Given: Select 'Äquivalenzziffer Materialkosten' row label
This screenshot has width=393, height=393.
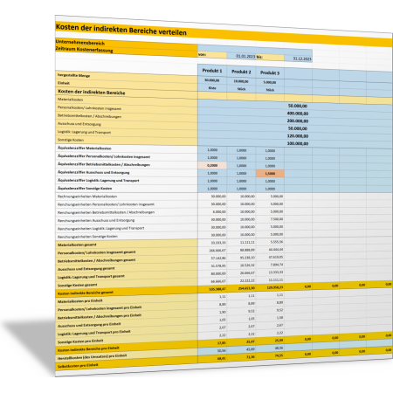Looking at the screenshot, I should coord(85,148).
